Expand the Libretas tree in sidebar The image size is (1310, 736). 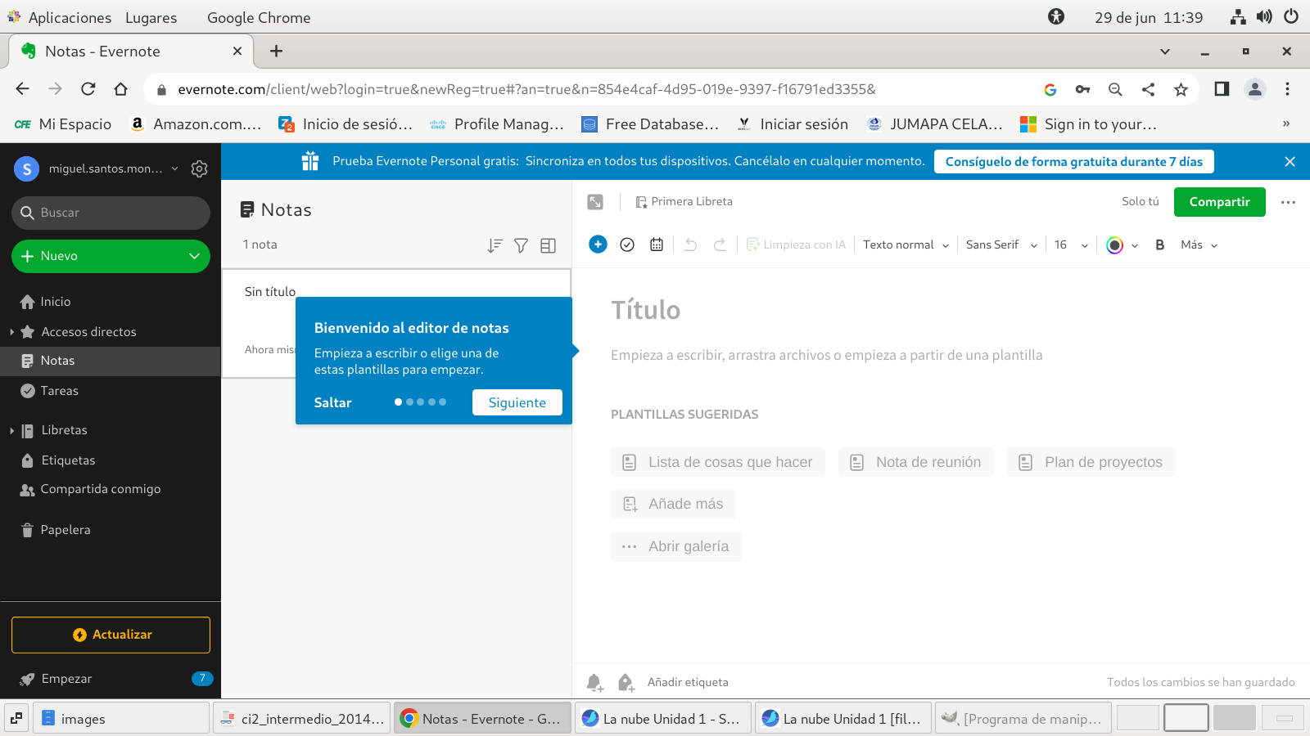[x=12, y=430]
